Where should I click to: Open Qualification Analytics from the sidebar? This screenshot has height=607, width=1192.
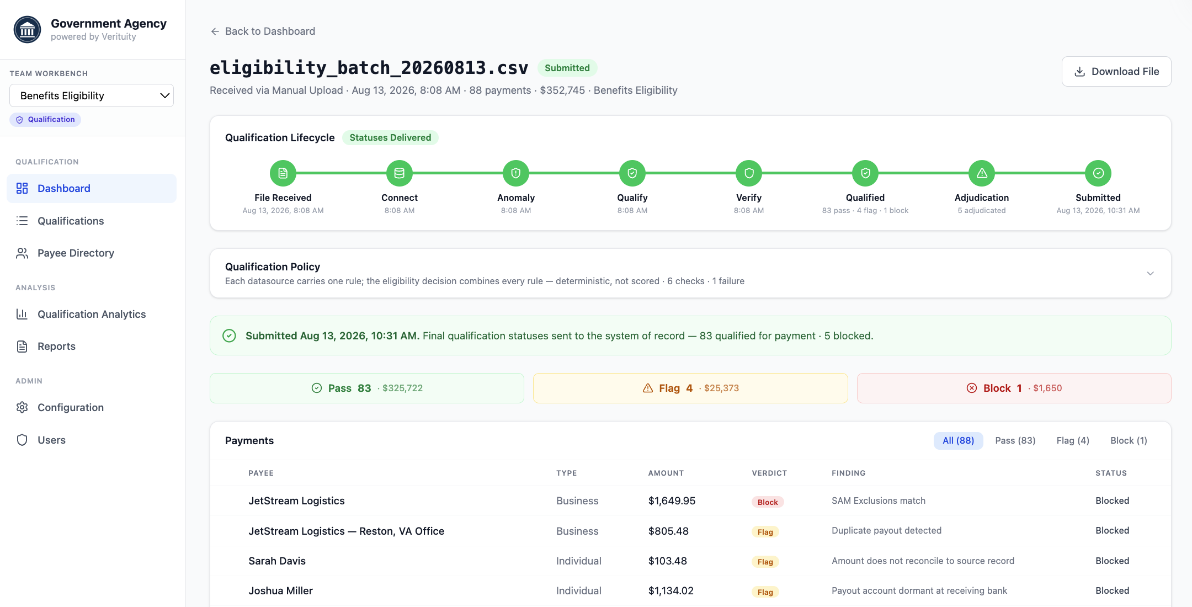[92, 314]
